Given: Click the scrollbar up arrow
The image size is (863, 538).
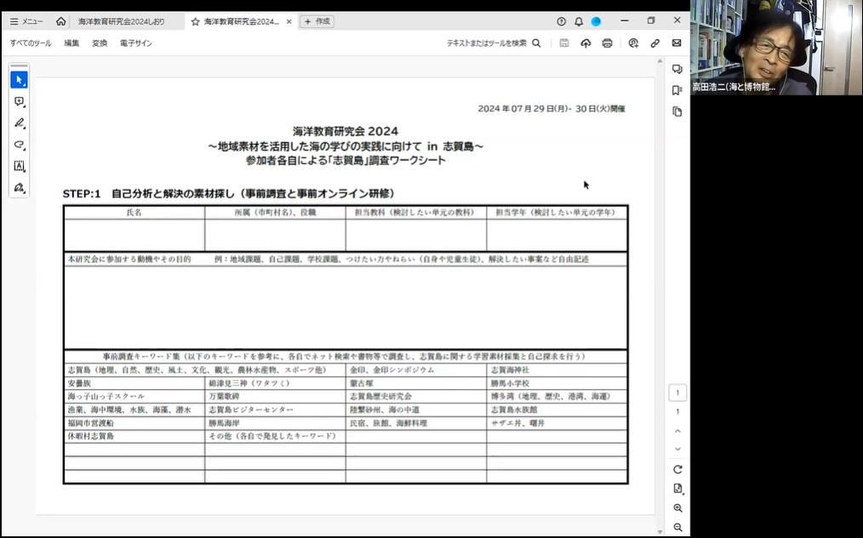Looking at the screenshot, I should pos(660,61).
